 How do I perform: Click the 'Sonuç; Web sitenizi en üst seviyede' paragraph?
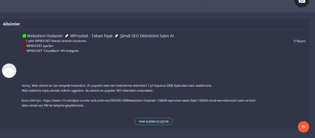tap(117, 86)
